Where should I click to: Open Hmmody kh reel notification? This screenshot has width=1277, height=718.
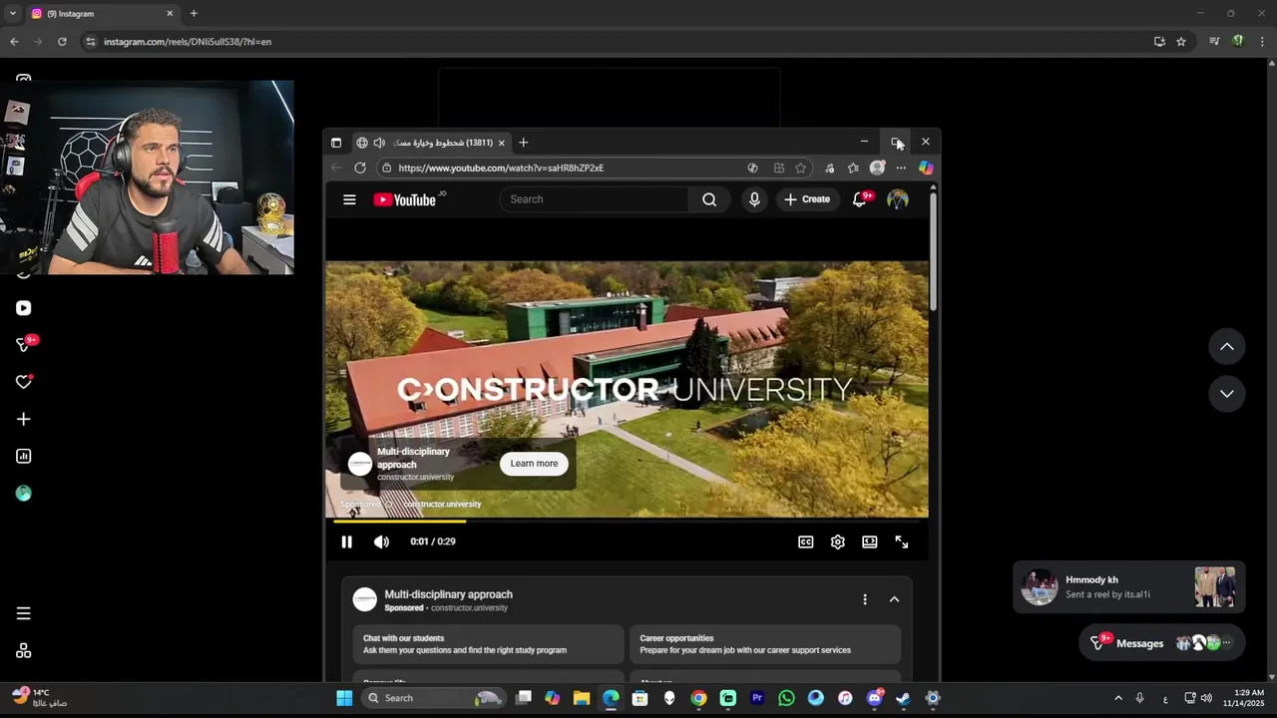point(1128,587)
